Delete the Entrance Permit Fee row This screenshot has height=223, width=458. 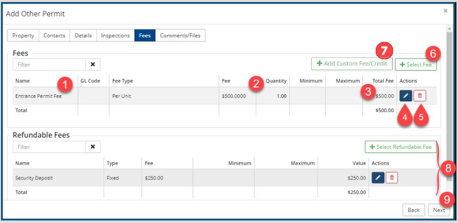[420, 96]
